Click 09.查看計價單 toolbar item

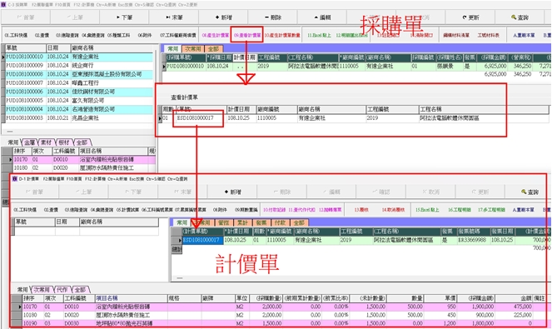click(247, 35)
